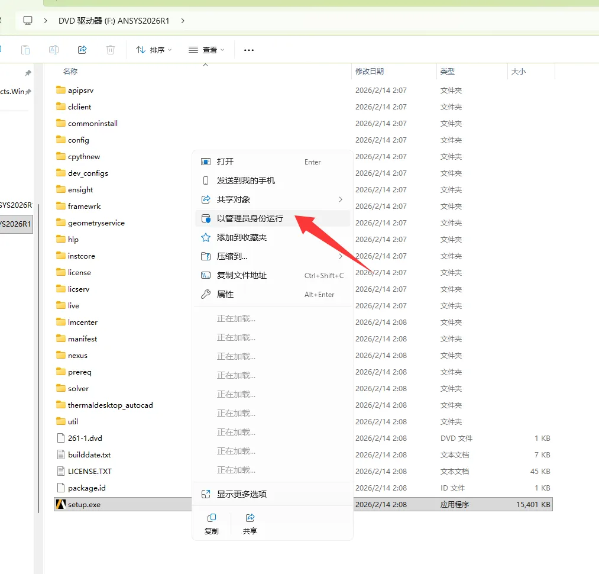The height and width of the screenshot is (574, 599).
Task: Select the manifest folder
Action: pyautogui.click(x=83, y=339)
